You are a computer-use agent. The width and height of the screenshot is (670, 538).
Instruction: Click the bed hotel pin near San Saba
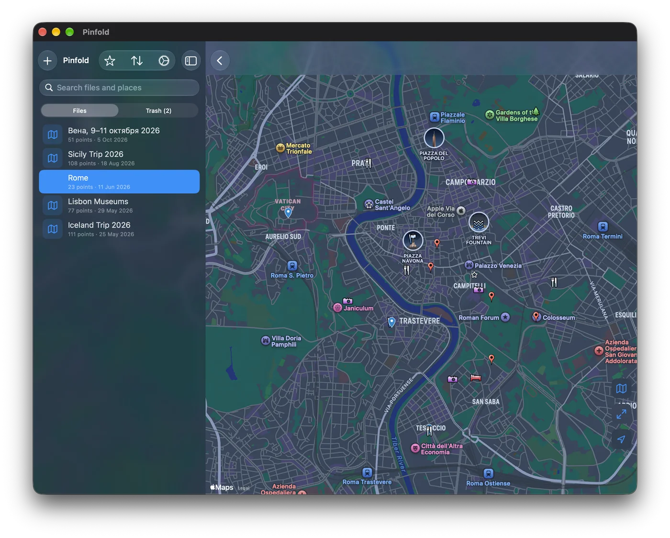476,378
